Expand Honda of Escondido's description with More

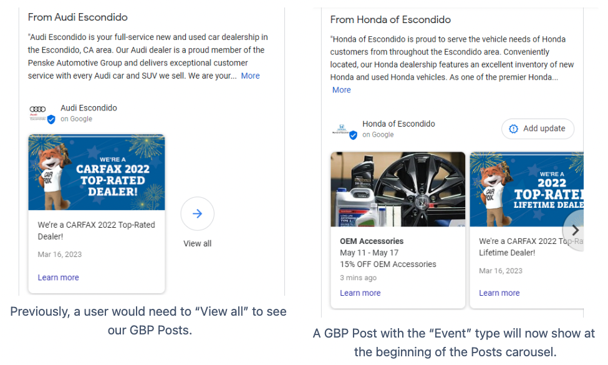[x=341, y=89]
